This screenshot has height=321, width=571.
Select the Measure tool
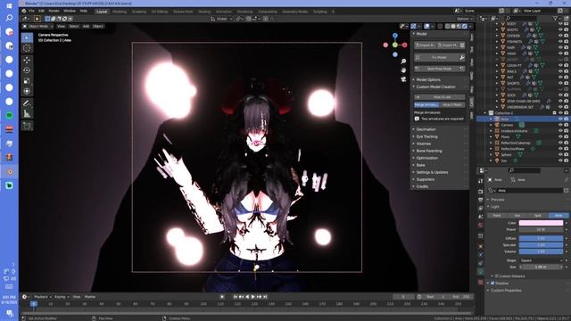point(27,114)
